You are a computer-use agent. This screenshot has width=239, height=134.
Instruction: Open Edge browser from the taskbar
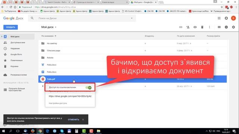[47, 131]
